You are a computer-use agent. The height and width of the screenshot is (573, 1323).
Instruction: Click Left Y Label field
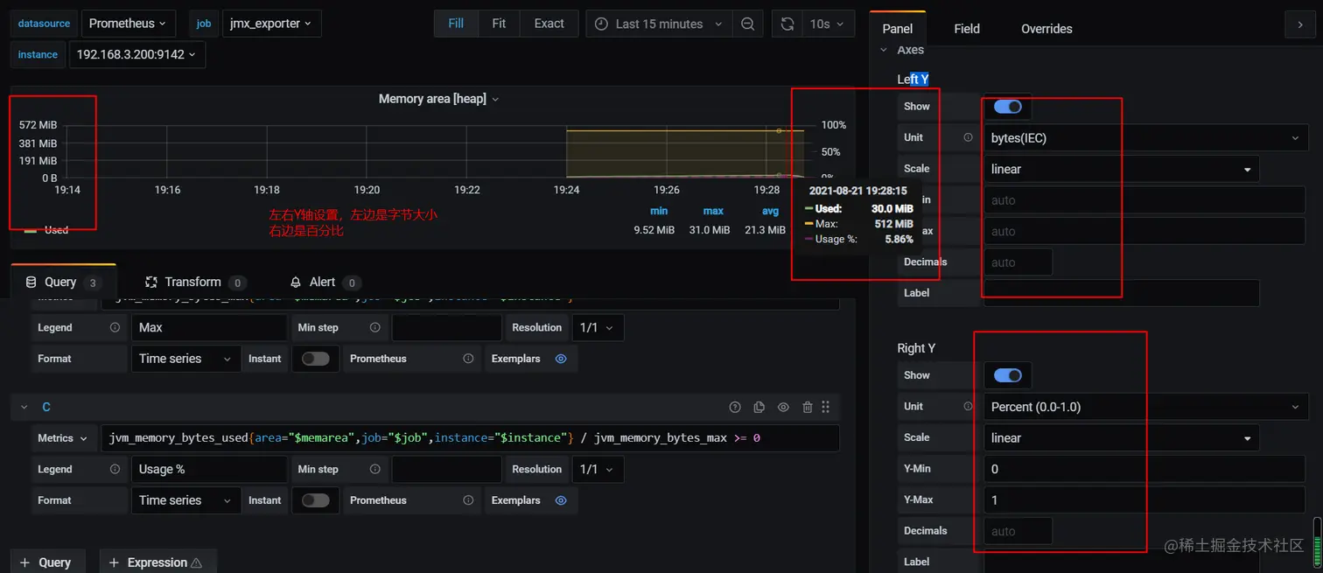pyautogui.click(x=1121, y=293)
